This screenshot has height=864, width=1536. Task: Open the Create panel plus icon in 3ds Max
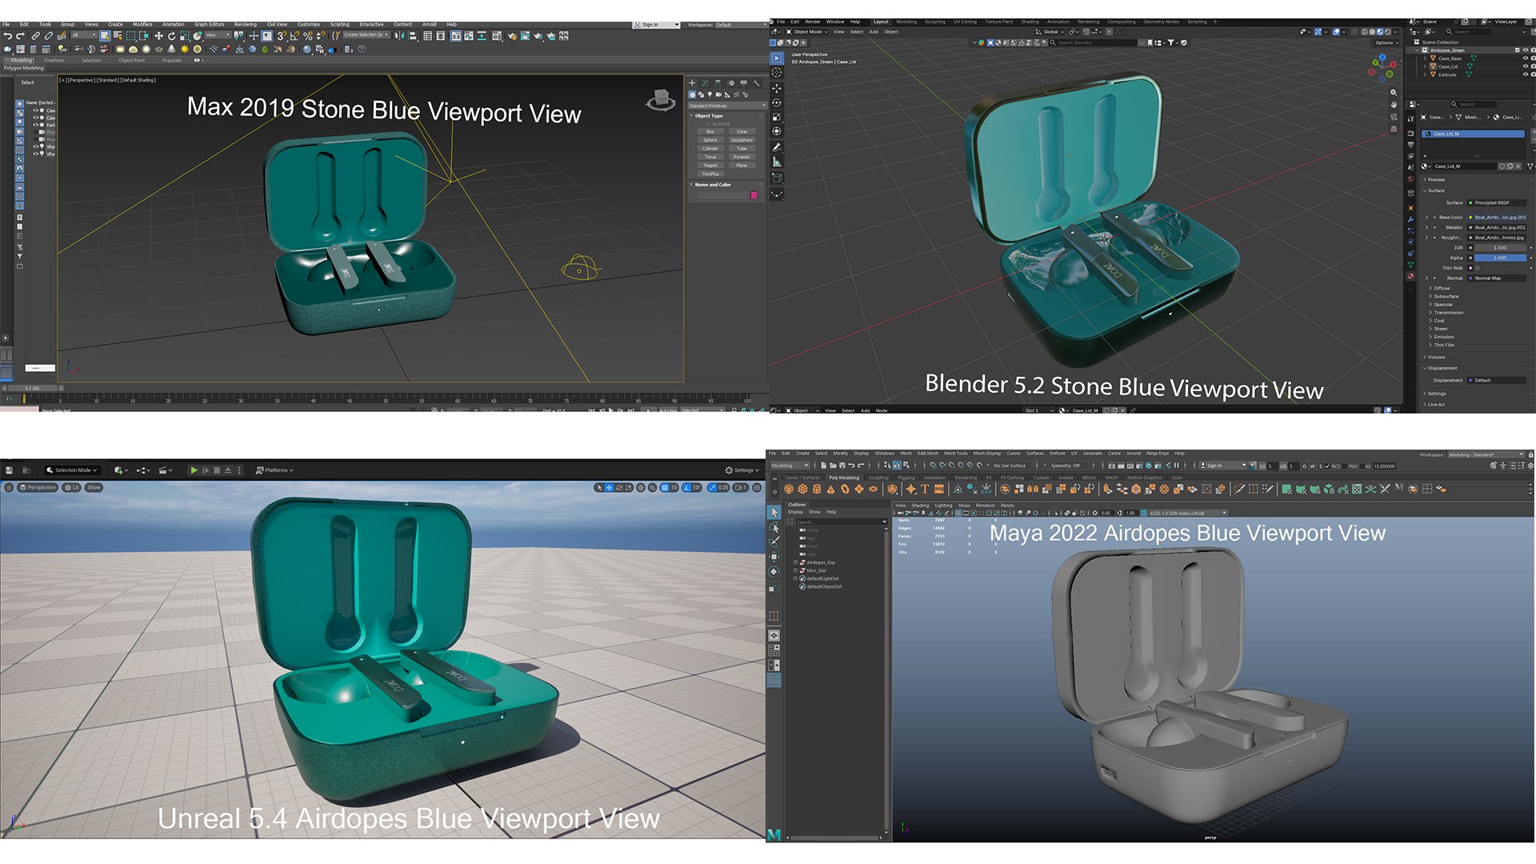[693, 82]
